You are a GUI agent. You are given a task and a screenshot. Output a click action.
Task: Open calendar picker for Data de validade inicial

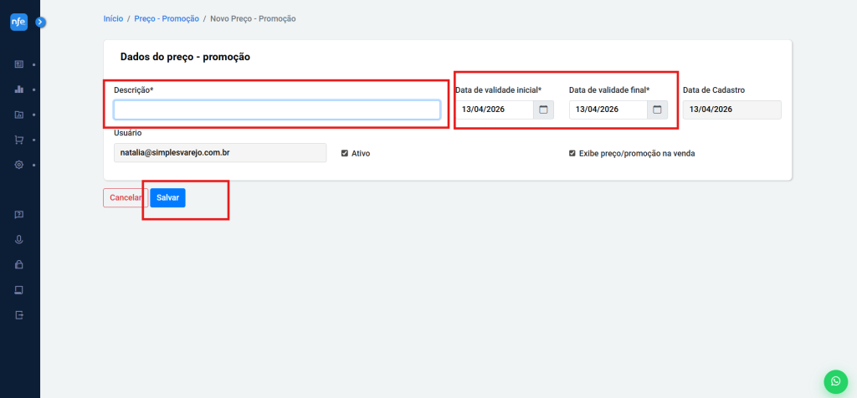click(543, 110)
